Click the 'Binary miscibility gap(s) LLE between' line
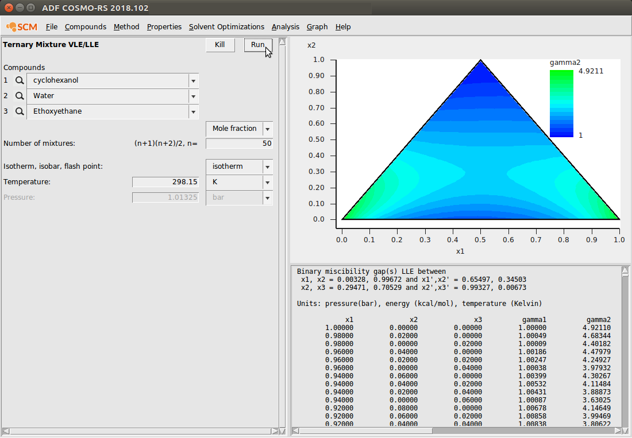The image size is (632, 438). pyautogui.click(x=371, y=272)
